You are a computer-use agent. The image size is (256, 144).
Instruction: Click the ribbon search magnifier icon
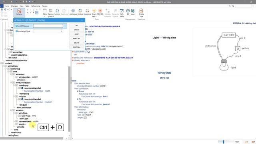233,6
